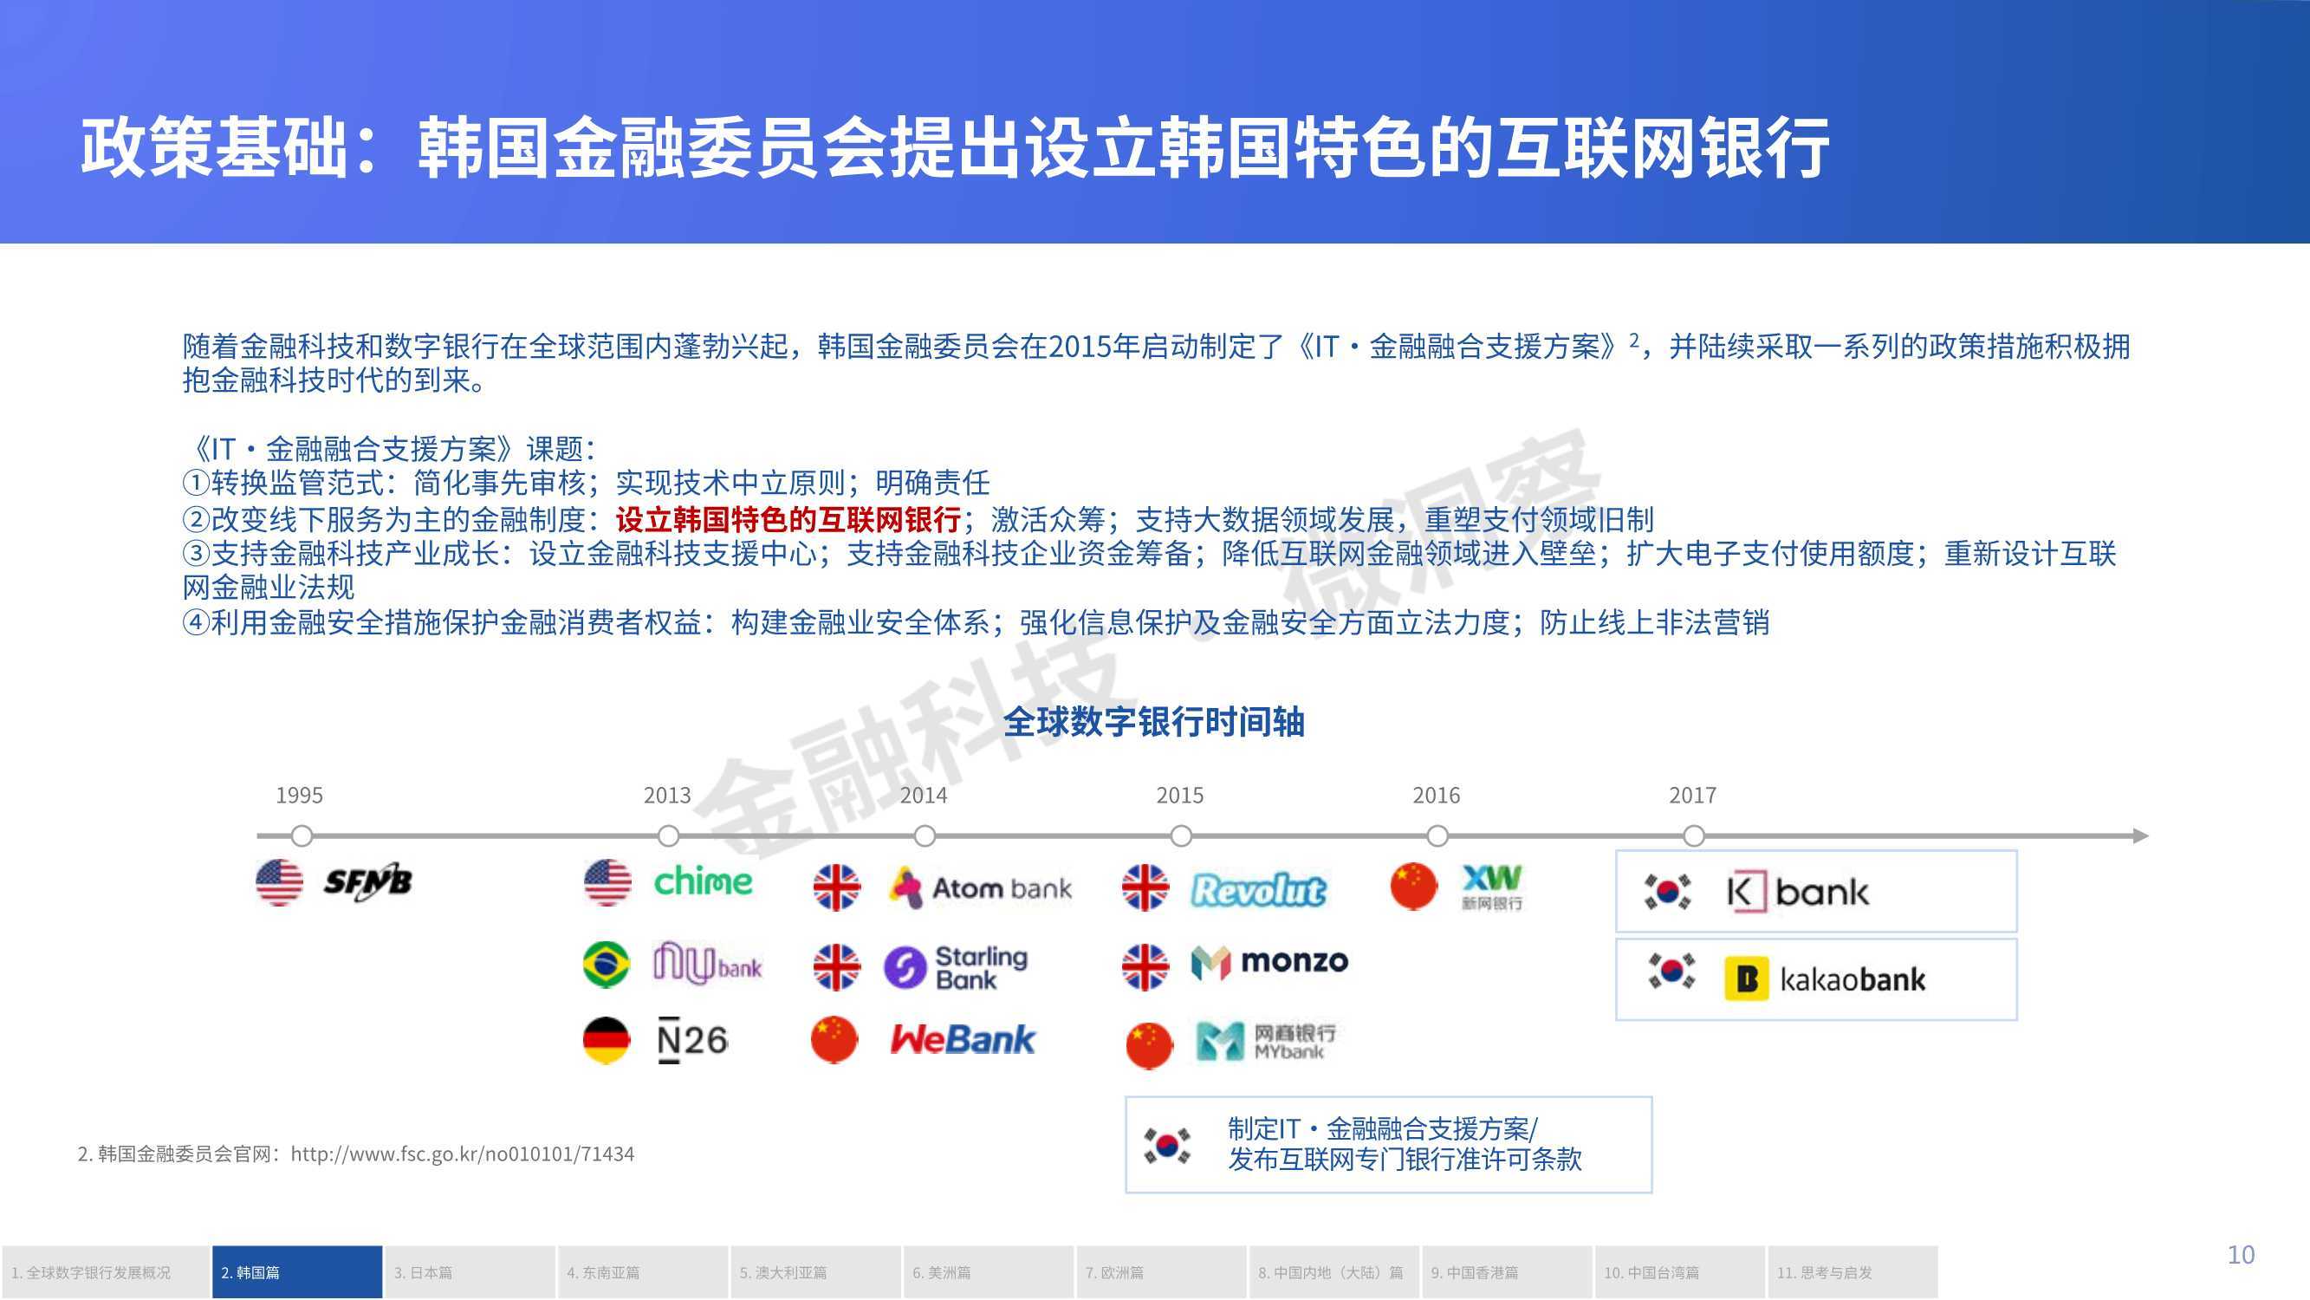This screenshot has height=1300, width=2310.
Task: Click the Korean flag beside kakaobank
Action: click(x=1671, y=971)
